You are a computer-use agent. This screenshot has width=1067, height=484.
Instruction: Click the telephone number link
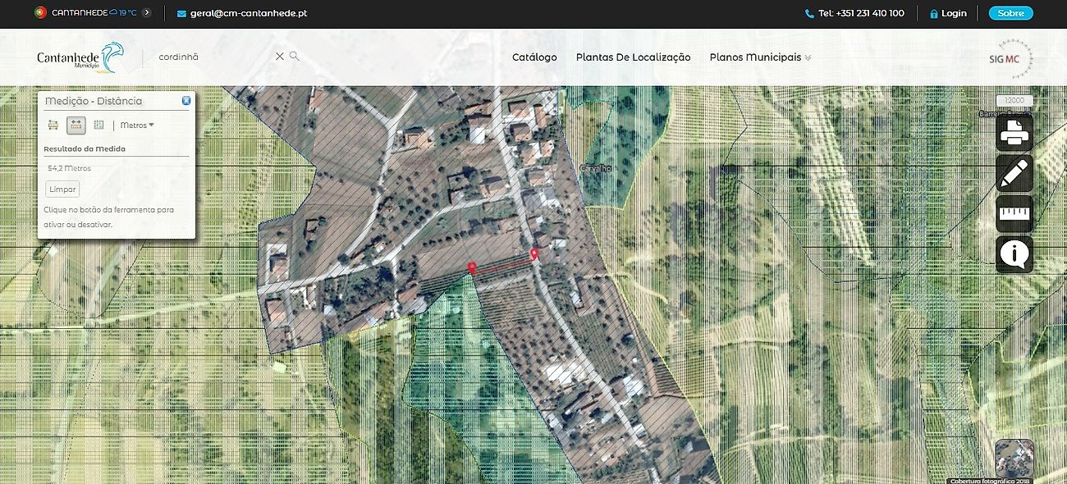tap(854, 13)
